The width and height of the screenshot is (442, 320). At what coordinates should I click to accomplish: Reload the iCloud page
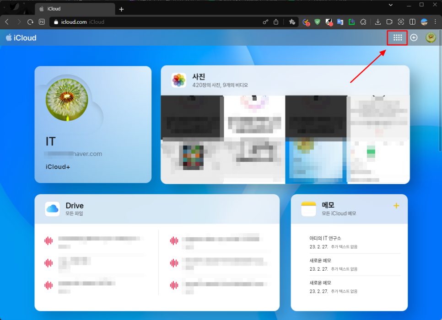[30, 21]
